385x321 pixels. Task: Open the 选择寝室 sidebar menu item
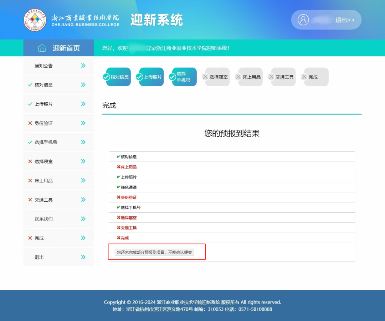tap(43, 161)
